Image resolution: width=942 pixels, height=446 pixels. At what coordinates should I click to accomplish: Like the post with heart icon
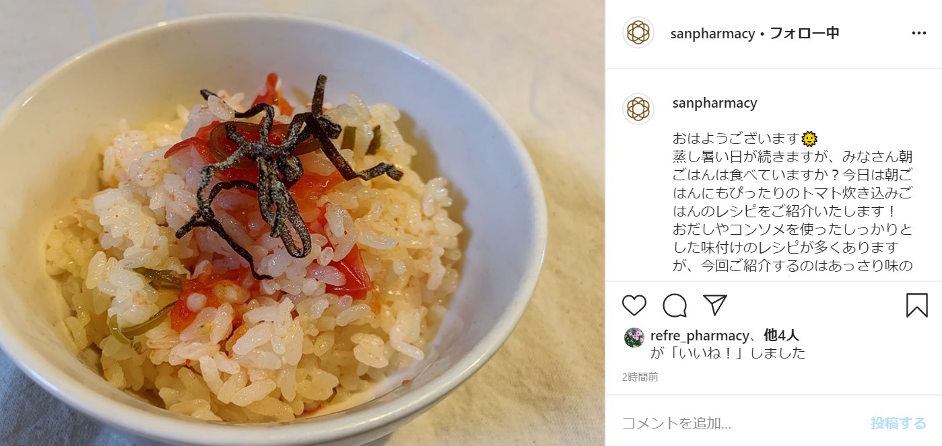[x=634, y=305]
